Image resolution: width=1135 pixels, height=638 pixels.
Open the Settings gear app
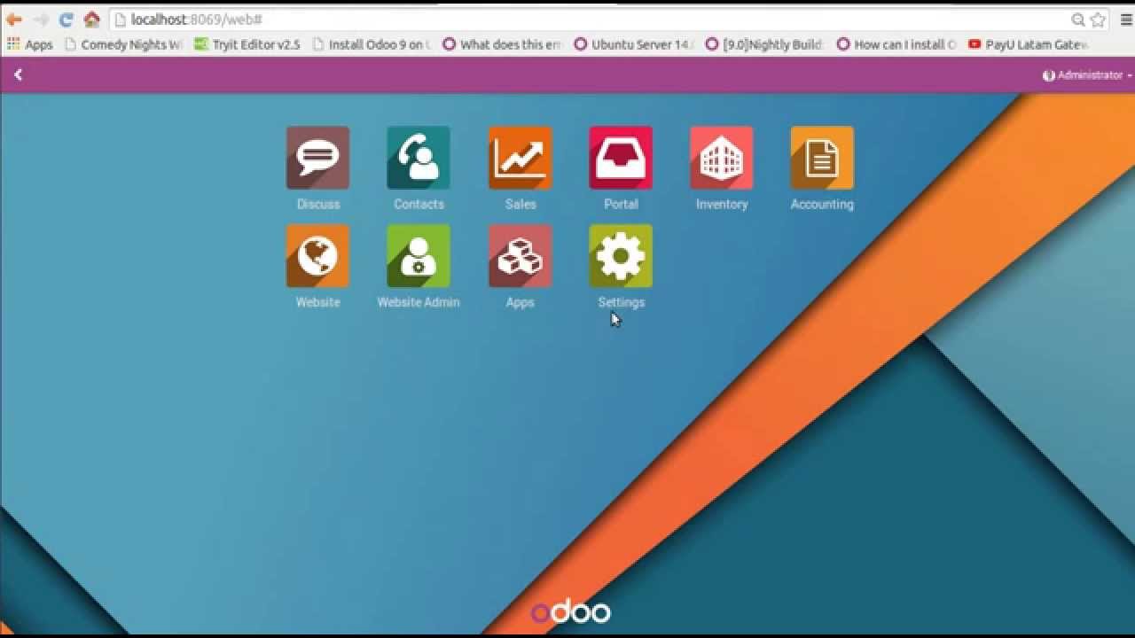pos(621,256)
